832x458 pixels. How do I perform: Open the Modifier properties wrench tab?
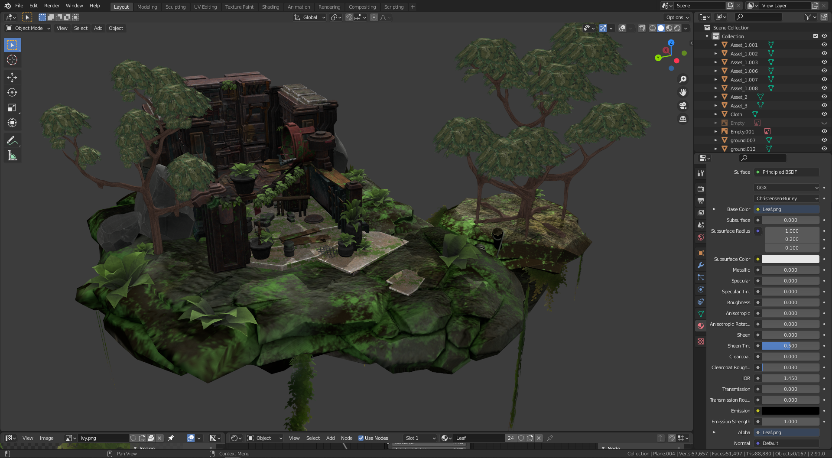pos(701,265)
